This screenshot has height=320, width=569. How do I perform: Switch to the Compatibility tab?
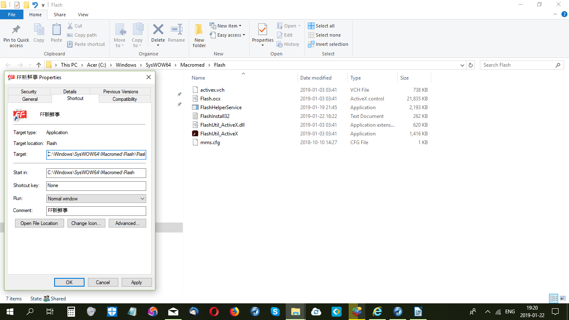tap(125, 99)
